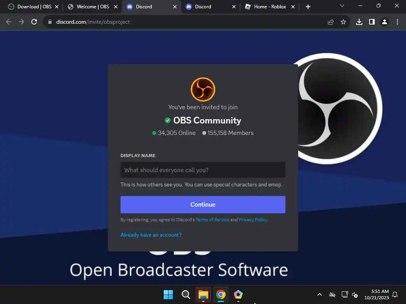Image resolution: width=406 pixels, height=304 pixels.
Task: Click the Already have an account link
Action: coord(151,235)
